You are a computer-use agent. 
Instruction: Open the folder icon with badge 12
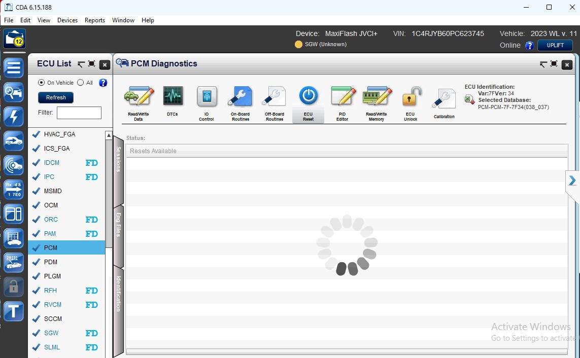pos(14,39)
